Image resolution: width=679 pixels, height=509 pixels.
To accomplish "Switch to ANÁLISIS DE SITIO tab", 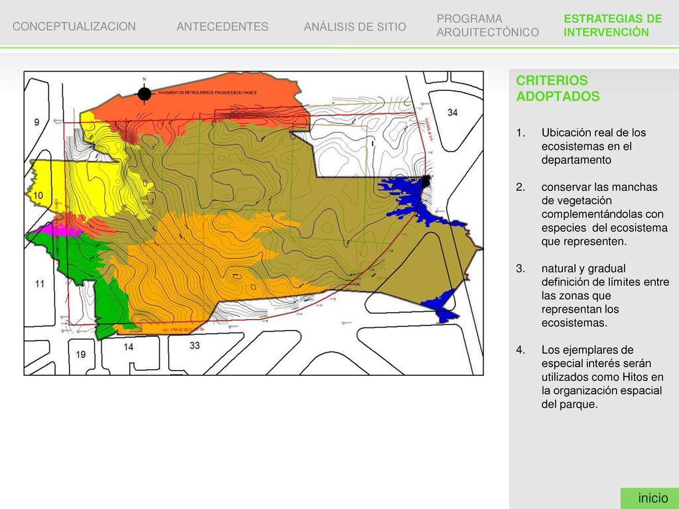I will pos(355,27).
